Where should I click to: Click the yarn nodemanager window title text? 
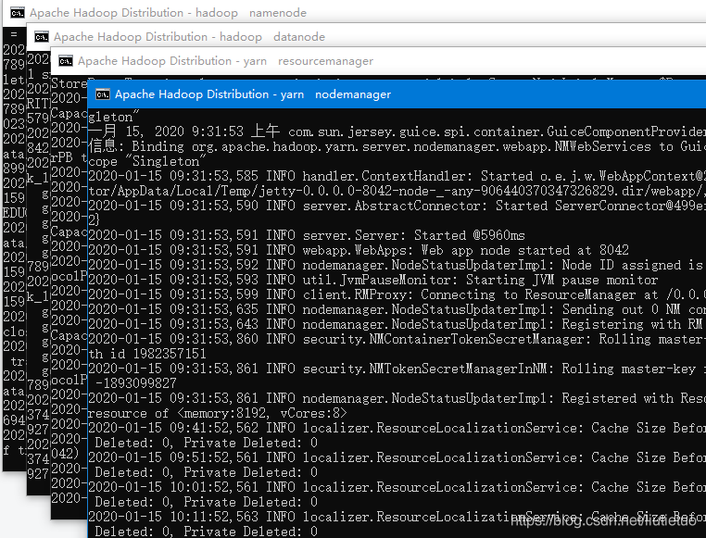pyautogui.click(x=253, y=94)
